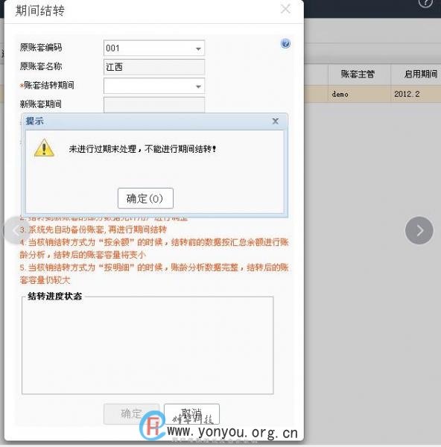Click the 2012.2 period cell

[x=407, y=94]
